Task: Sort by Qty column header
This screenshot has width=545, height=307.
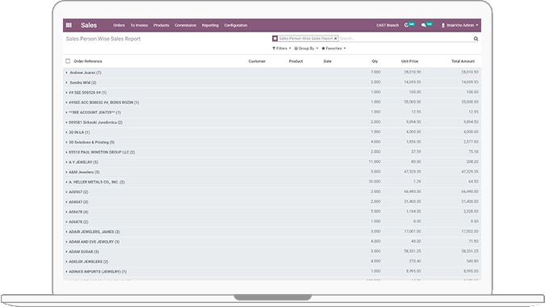Action: point(375,61)
